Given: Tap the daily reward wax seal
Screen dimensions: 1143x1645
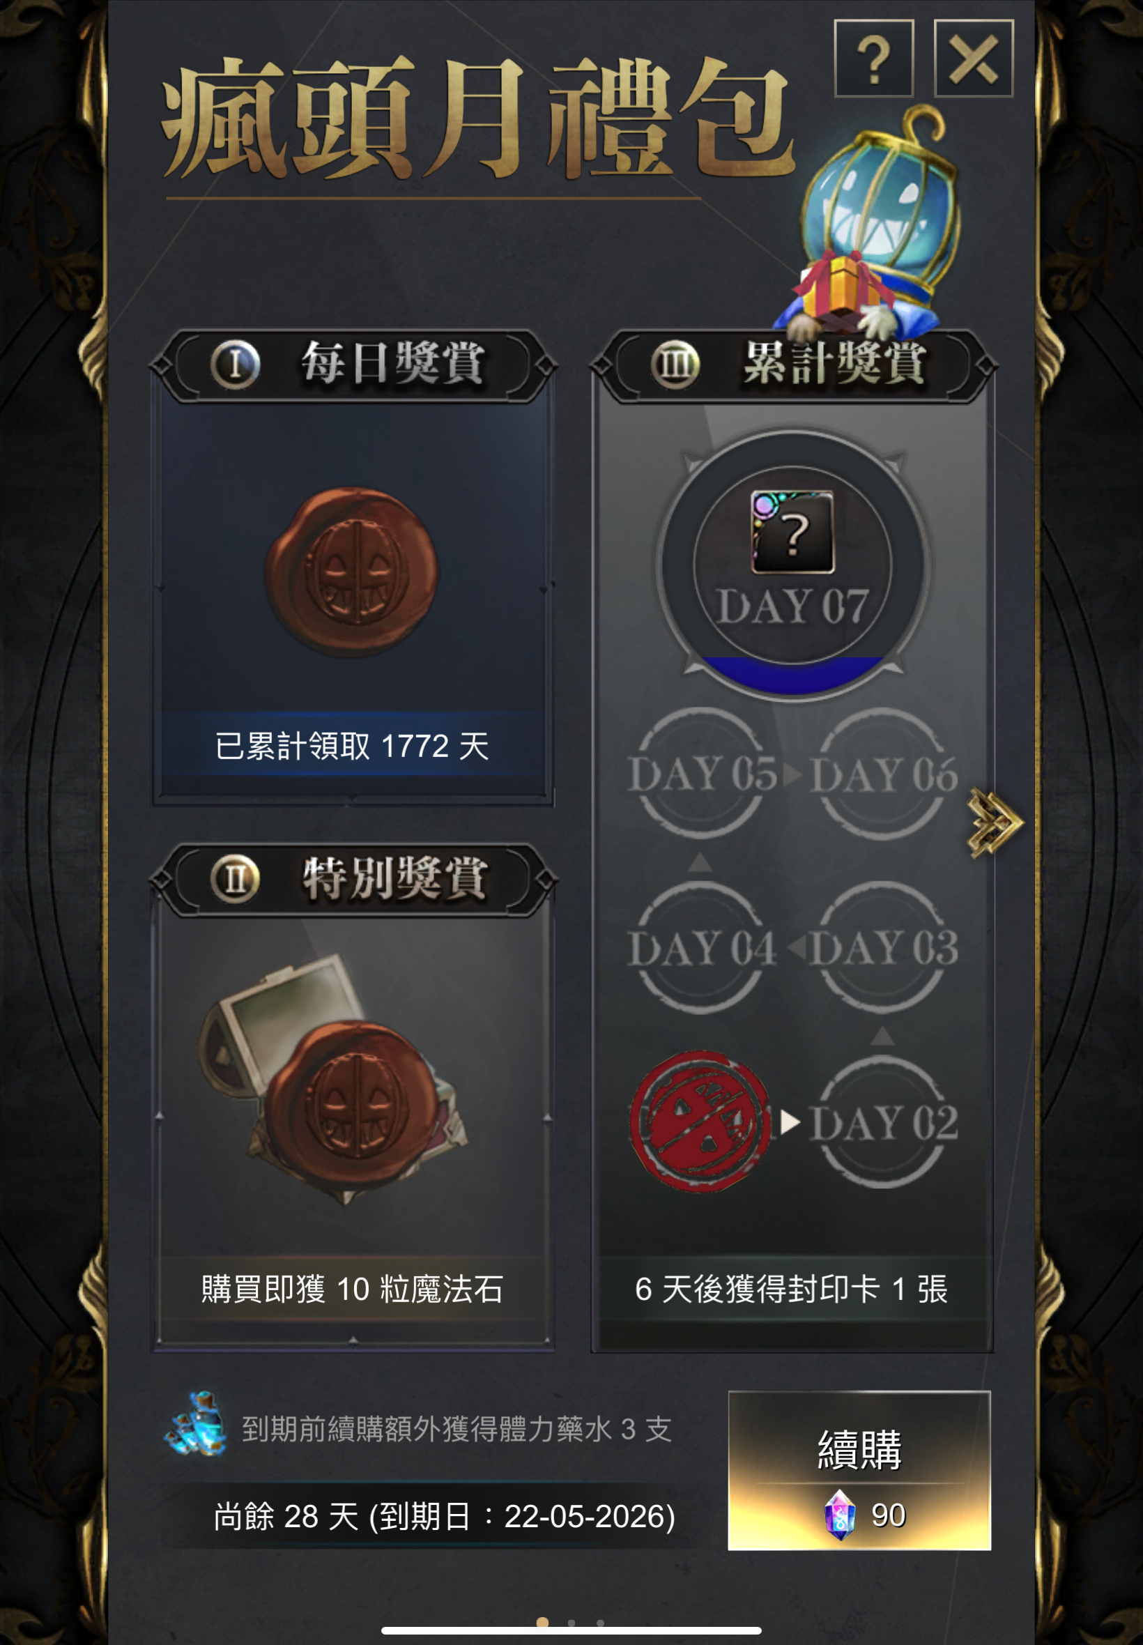Looking at the screenshot, I should [352, 572].
